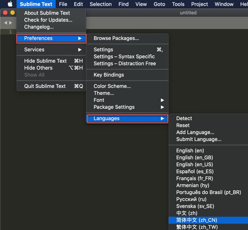The height and width of the screenshot is (230, 248).
Task: Choose Color Scheme…
Action: tap(127, 86)
